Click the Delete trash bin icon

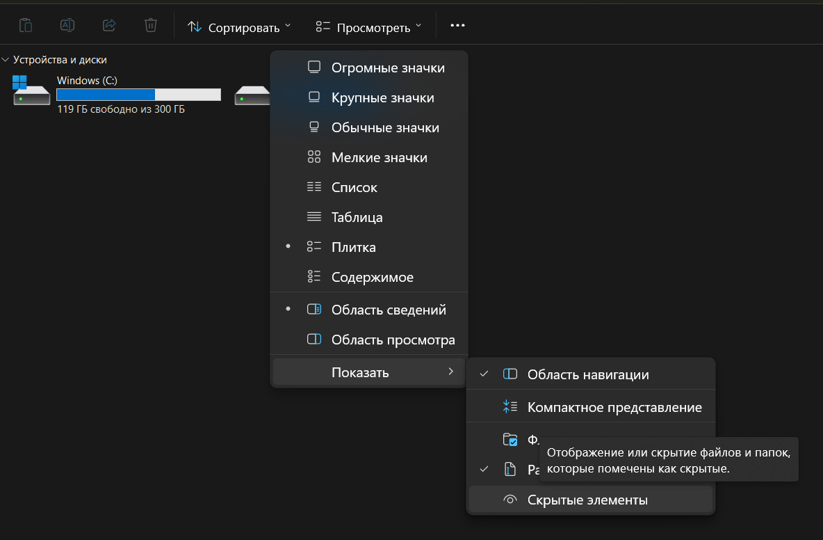coord(151,26)
